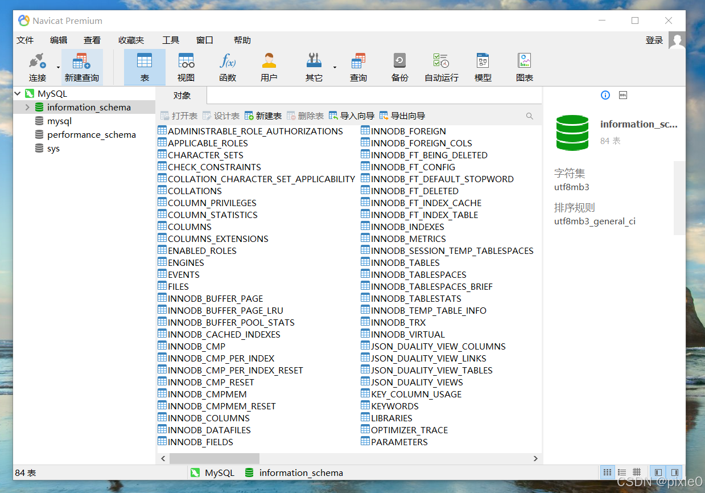The width and height of the screenshot is (705, 493).
Task: Show the general info icon in the right panel
Action: 605,95
